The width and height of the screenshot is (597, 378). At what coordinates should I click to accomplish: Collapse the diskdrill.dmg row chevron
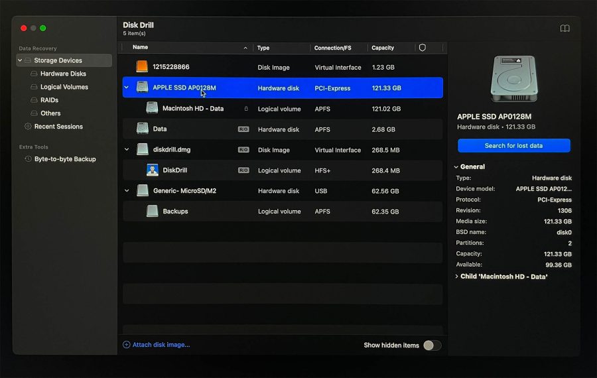coord(127,150)
